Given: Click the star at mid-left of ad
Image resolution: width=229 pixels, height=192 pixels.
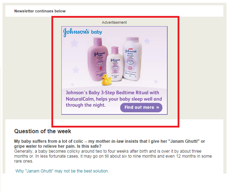Looking at the screenshot, I should pos(76,70).
